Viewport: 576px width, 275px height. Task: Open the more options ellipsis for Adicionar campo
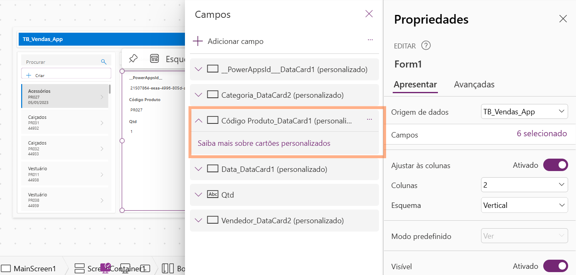coord(370,40)
